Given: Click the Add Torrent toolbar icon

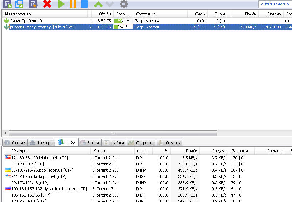Looking at the screenshot, I should pos(8,4).
